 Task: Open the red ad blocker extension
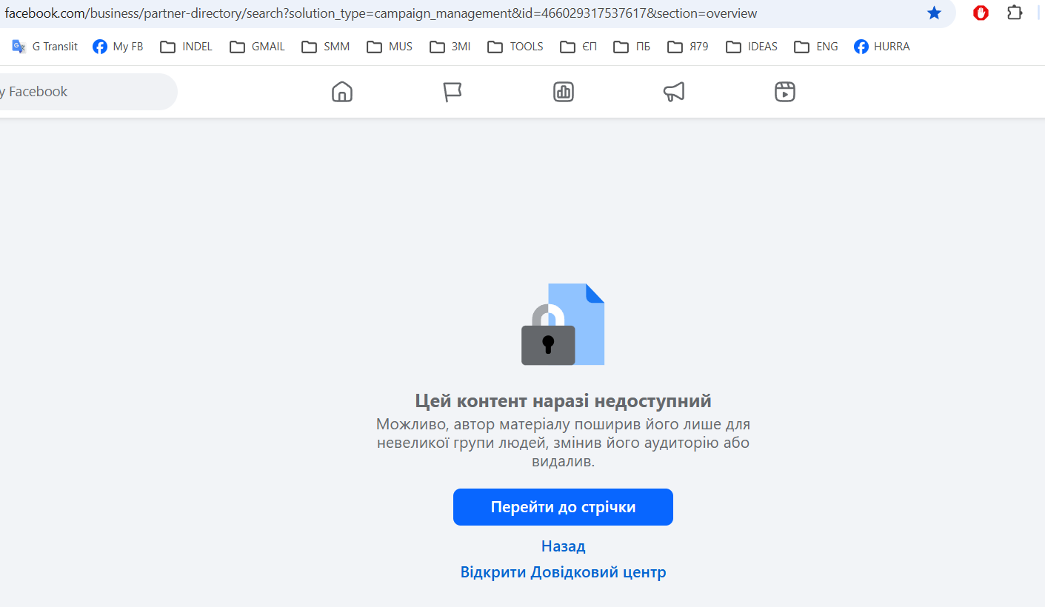click(x=981, y=13)
